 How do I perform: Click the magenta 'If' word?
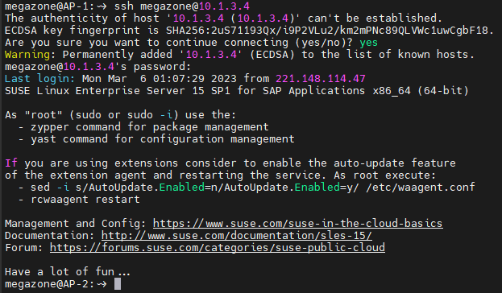[11, 163]
